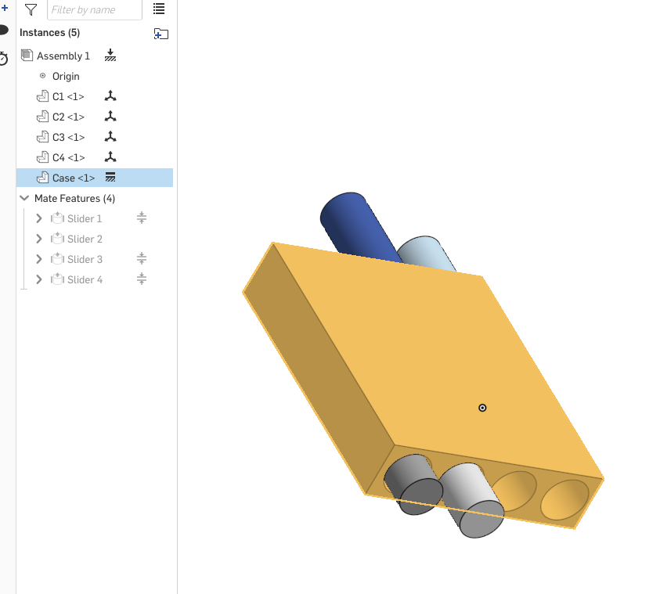Click the slider mate icon for Slider 1
Viewport: 660px width, 594px height.
tap(57, 218)
